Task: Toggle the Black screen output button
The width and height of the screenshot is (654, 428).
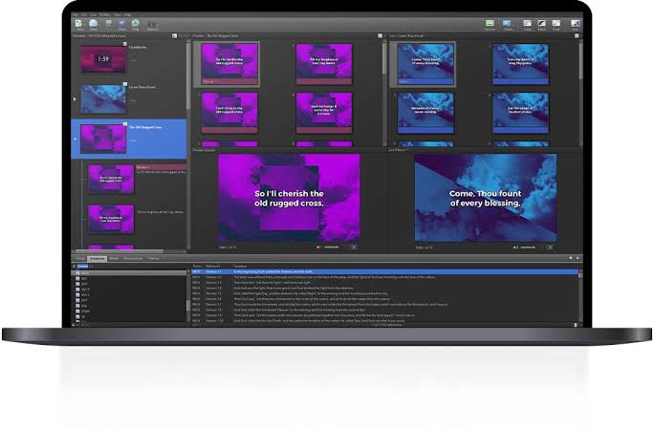Action: (541, 24)
